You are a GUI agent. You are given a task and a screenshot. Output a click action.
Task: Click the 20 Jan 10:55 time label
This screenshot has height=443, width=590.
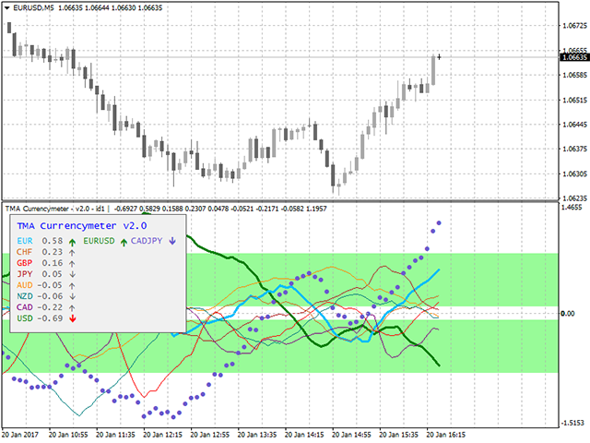tap(68, 435)
